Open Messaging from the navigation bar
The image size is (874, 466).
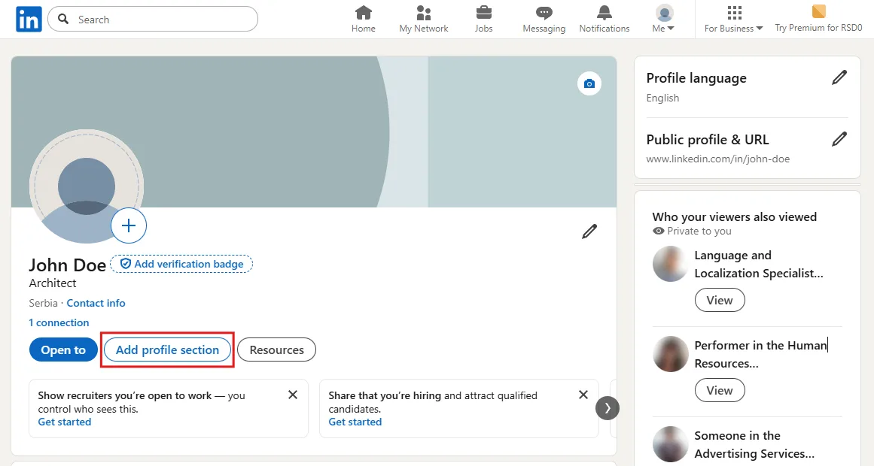[544, 14]
